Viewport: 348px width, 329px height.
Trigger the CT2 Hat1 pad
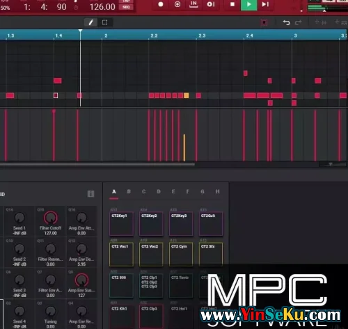181,316
